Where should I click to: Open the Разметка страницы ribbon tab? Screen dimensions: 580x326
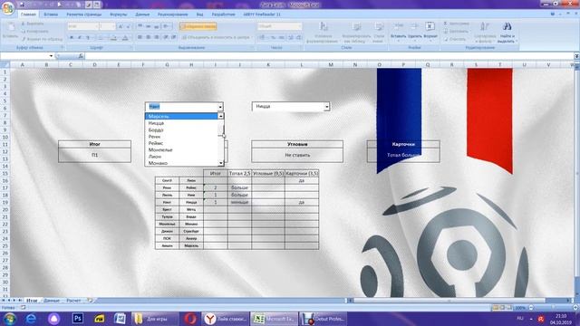[x=84, y=14]
